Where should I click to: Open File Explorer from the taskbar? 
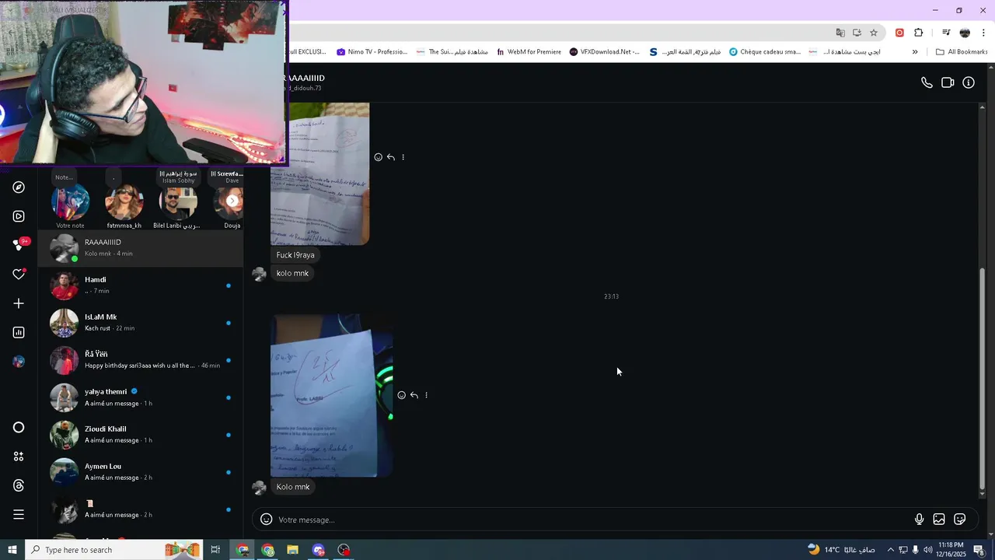pyautogui.click(x=293, y=550)
